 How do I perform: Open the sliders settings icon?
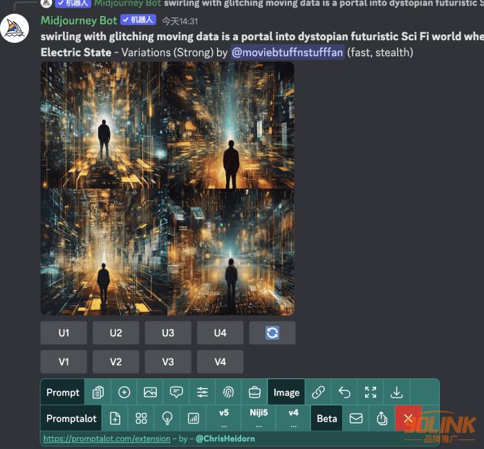202,392
